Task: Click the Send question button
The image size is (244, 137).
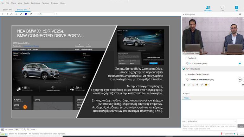Action: (241, 126)
